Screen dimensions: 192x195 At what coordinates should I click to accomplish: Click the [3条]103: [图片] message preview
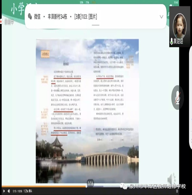(86, 17)
